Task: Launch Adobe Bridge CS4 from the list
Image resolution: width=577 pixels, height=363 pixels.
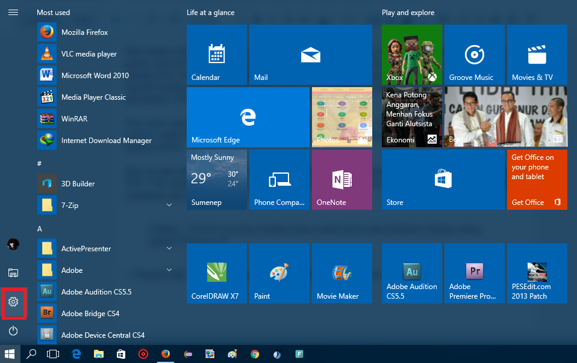Action: point(105,314)
